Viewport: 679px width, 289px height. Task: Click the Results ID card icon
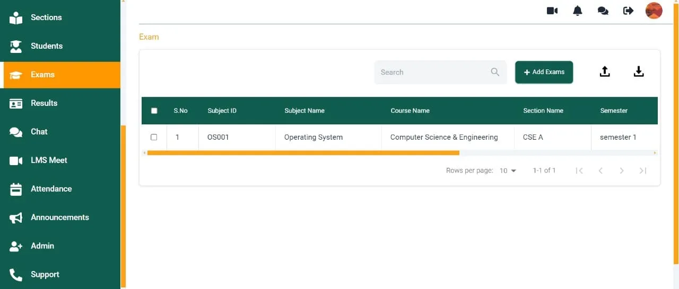point(16,104)
